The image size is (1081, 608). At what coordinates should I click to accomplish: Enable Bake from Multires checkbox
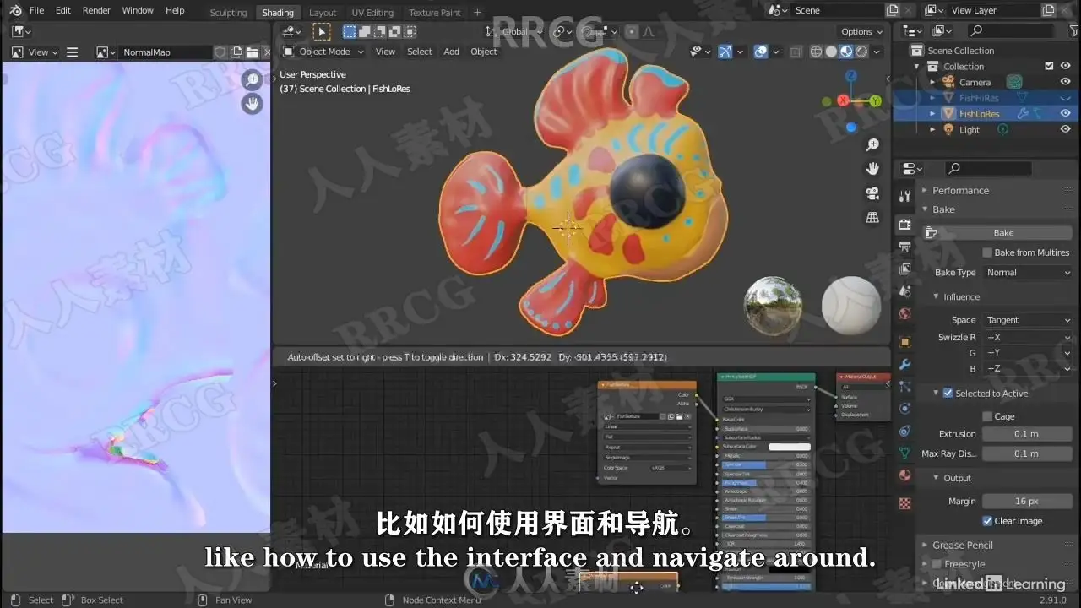(x=987, y=252)
